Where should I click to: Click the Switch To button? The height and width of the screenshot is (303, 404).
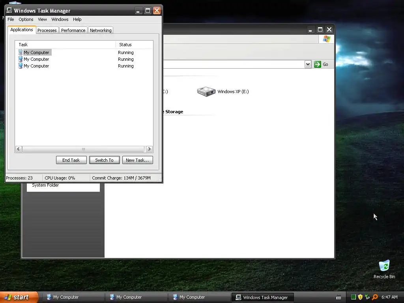point(104,160)
